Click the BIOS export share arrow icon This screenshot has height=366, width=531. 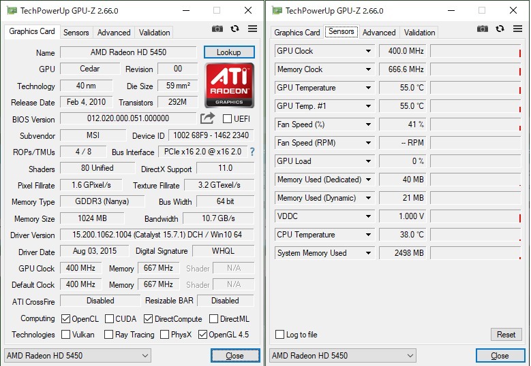click(208, 118)
